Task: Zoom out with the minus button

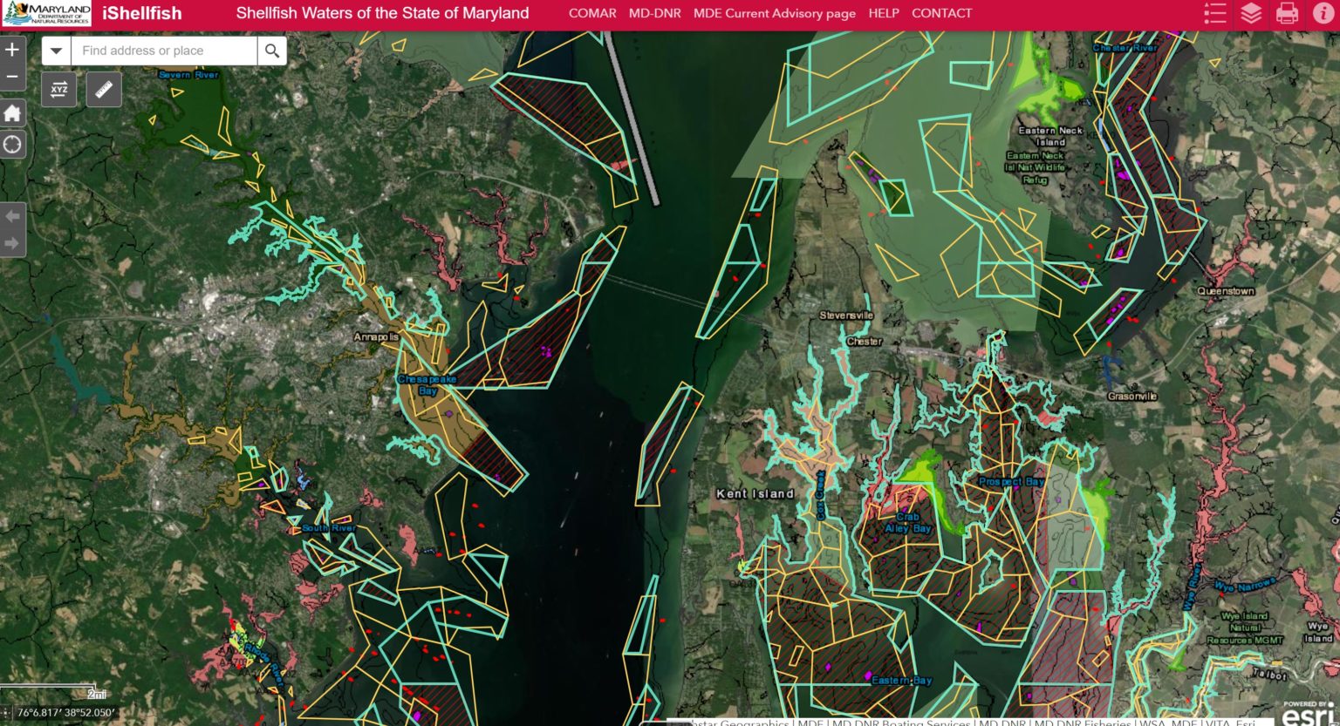Action: [x=12, y=78]
